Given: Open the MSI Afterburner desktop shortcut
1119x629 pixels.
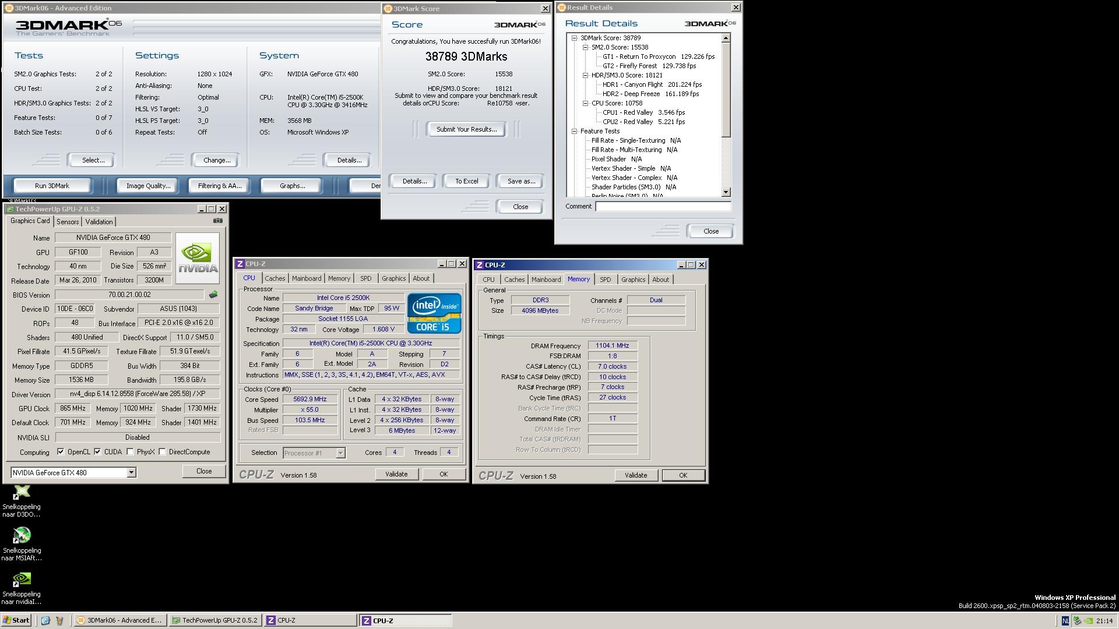Looking at the screenshot, I should point(22,536).
